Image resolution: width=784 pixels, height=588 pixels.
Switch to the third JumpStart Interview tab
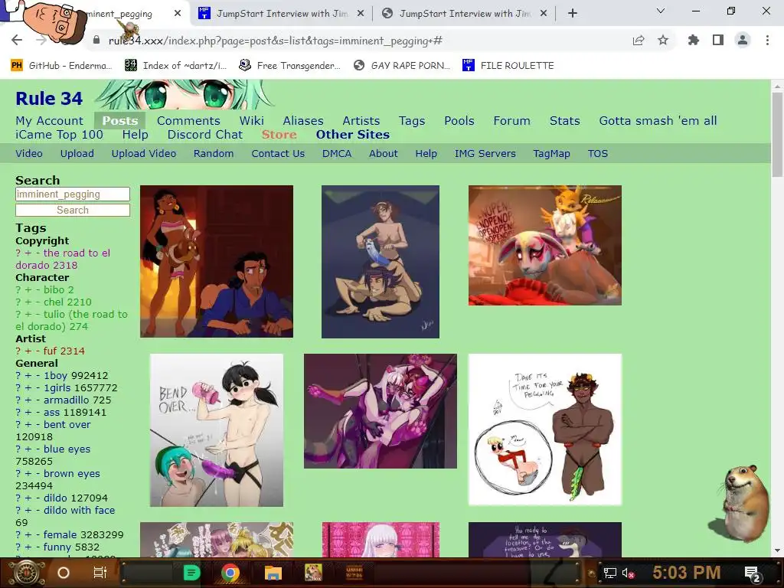click(465, 14)
